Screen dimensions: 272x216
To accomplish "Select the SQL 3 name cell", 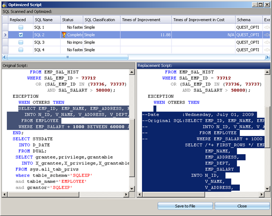I will [47, 43].
